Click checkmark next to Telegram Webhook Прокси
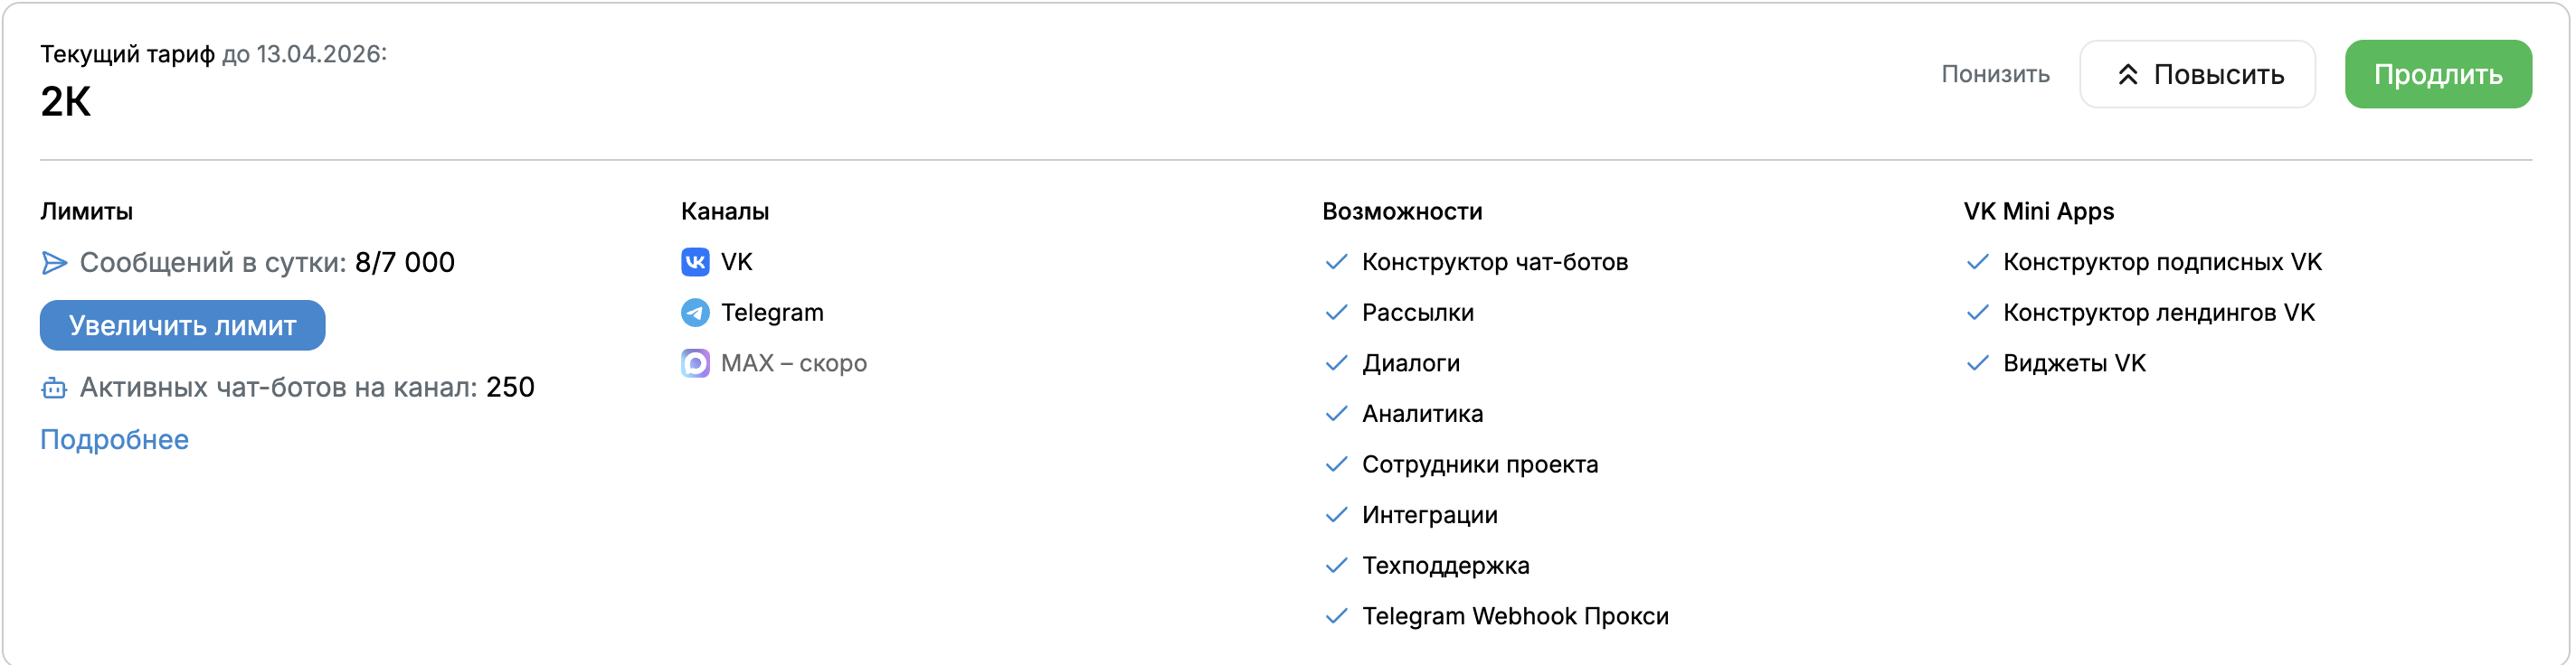Image resolution: width=2576 pixels, height=665 pixels. (1336, 616)
